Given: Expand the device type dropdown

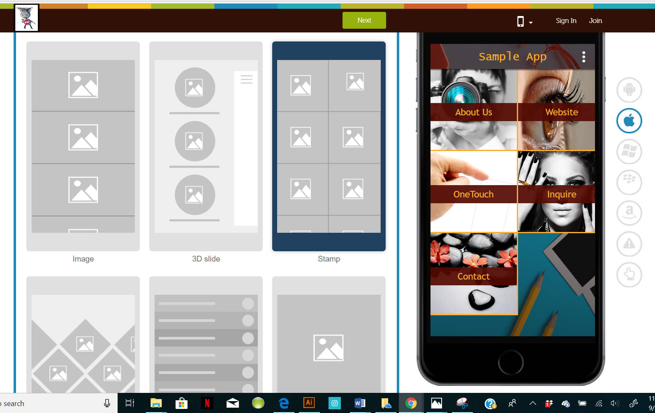Looking at the screenshot, I should coord(524,21).
